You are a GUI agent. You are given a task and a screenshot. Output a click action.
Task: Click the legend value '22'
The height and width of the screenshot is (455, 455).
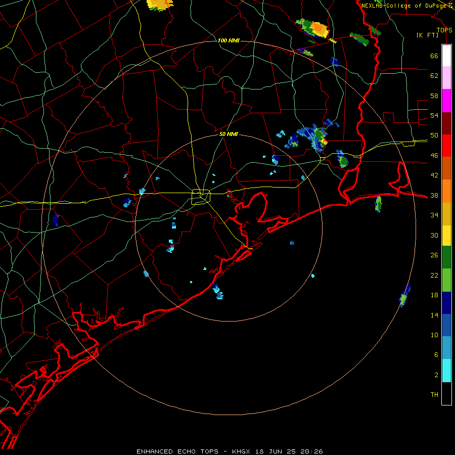click(434, 275)
